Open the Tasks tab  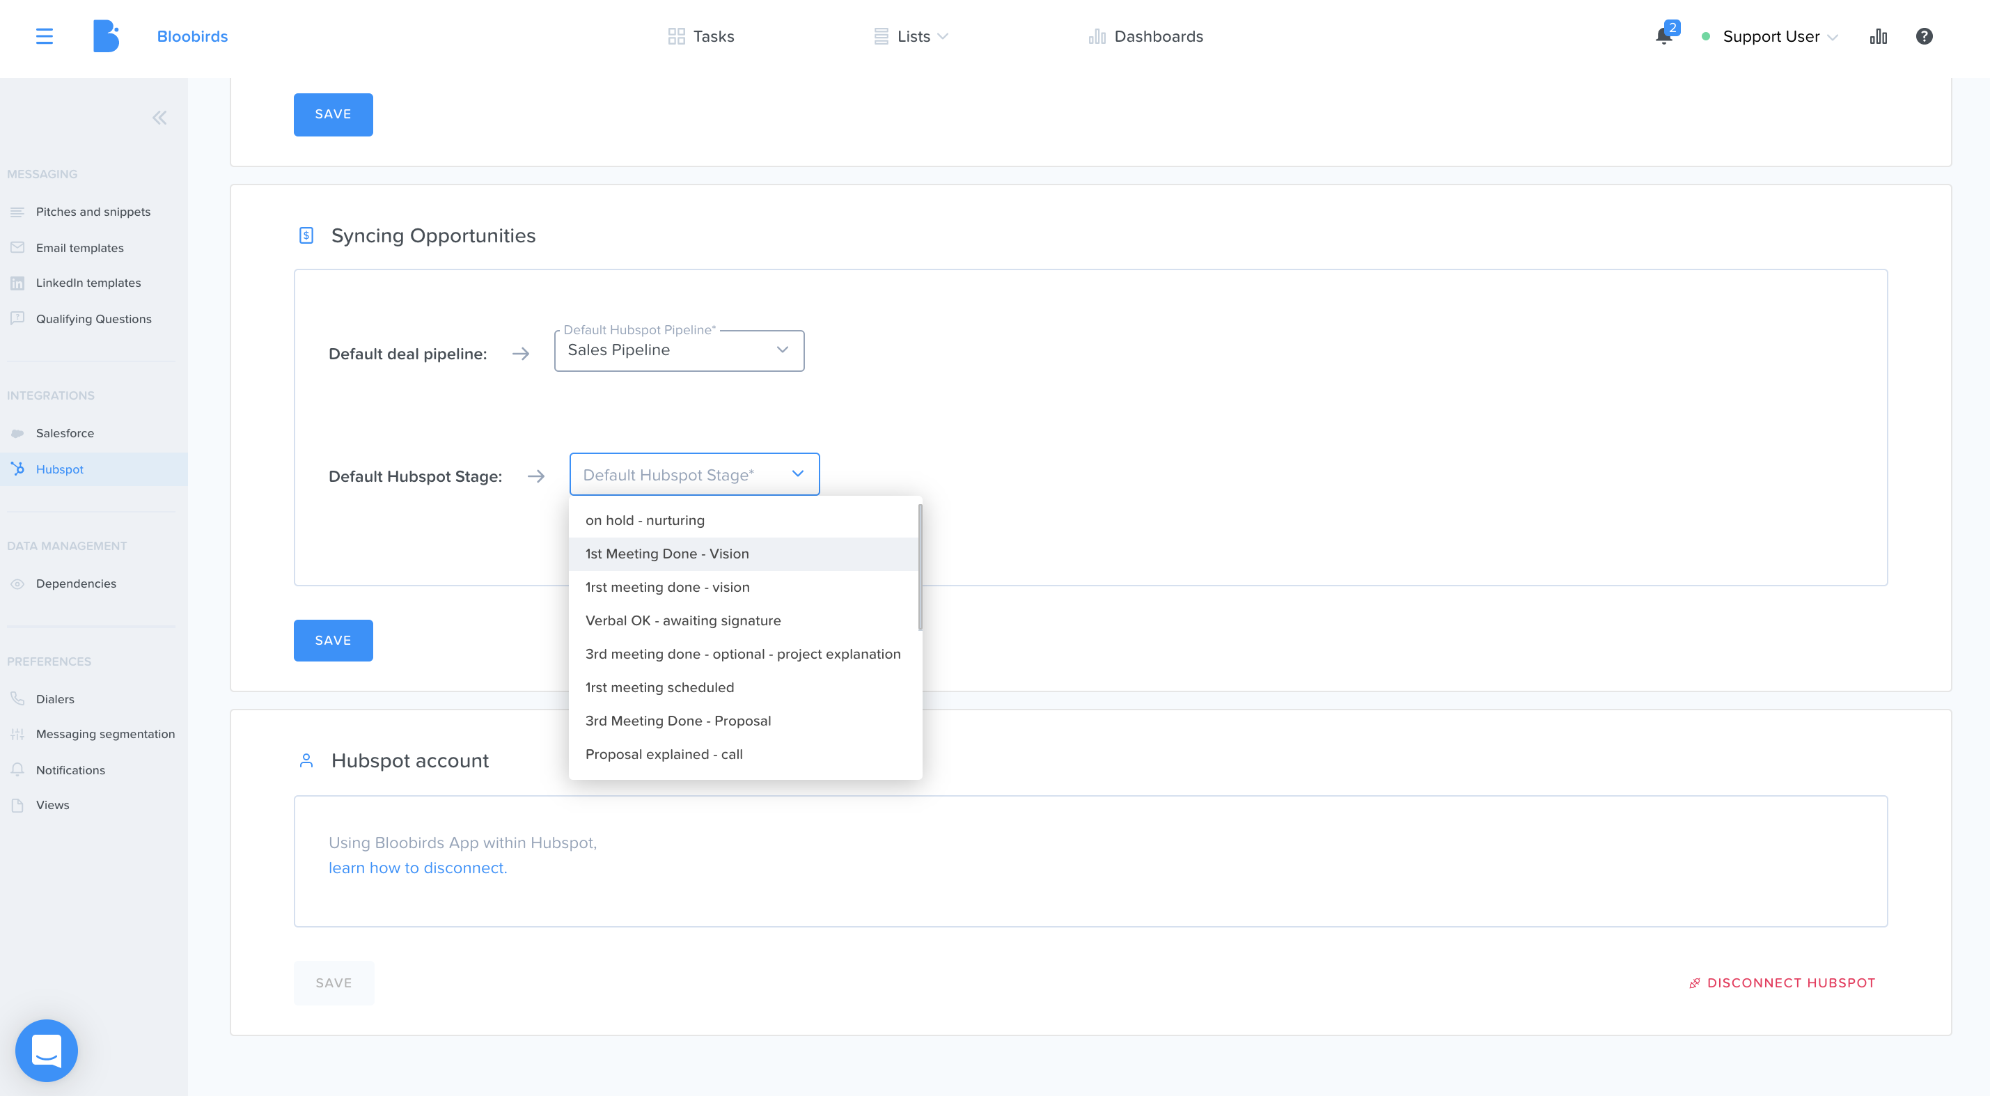point(700,36)
